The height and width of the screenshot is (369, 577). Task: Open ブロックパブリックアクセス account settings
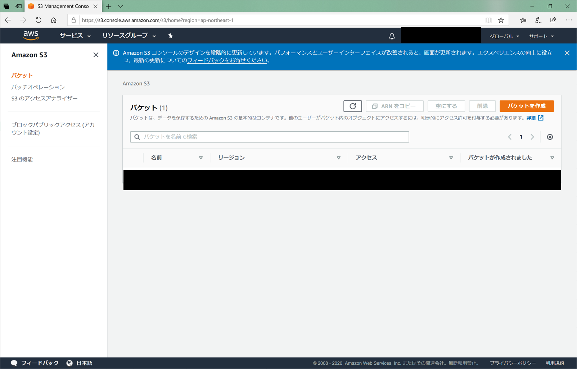point(53,129)
